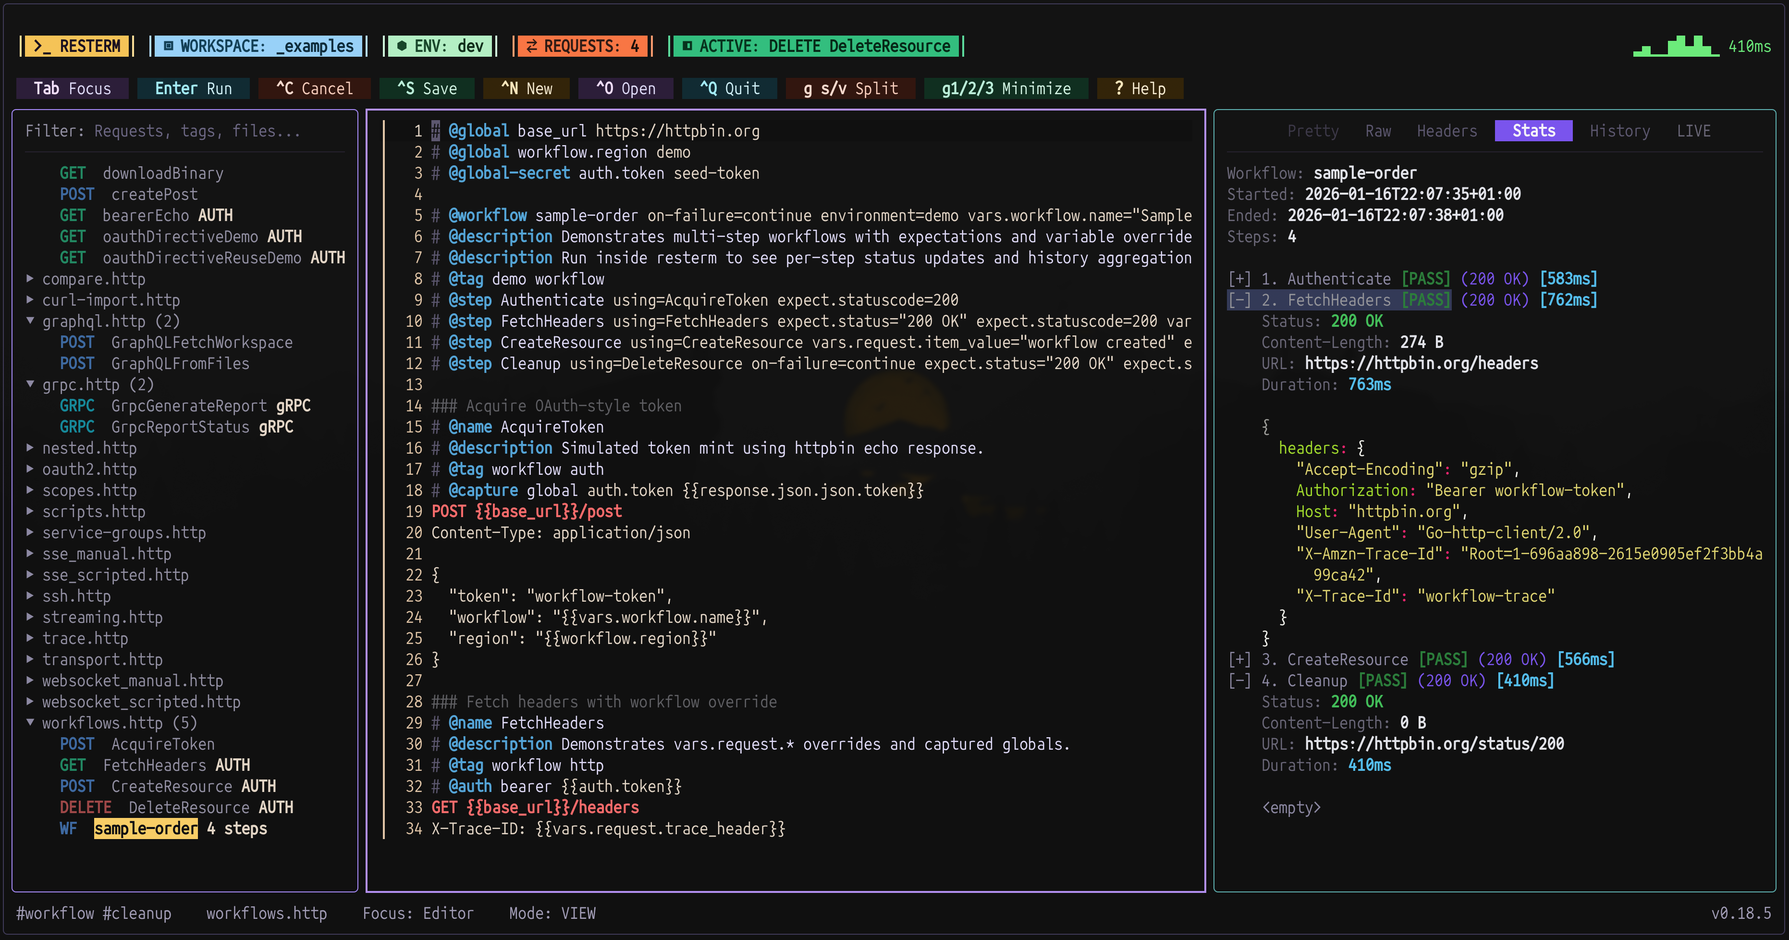Collapse the FetchHeaders step [-] toggle
The width and height of the screenshot is (1789, 940).
[1239, 300]
